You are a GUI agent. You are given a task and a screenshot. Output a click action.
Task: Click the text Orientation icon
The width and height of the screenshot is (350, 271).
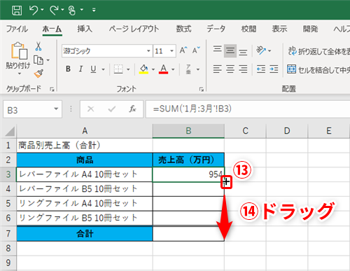(x=261, y=50)
